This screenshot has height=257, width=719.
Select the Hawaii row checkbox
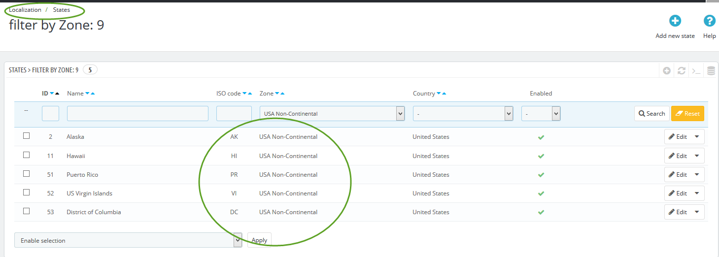point(27,155)
